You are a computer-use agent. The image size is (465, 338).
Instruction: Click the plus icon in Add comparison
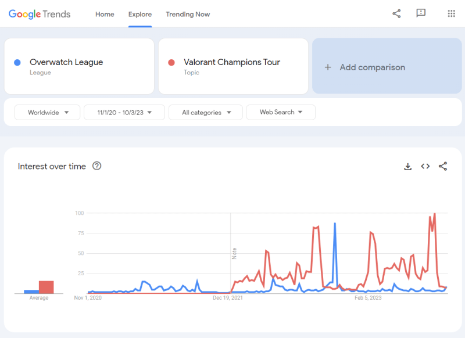328,67
